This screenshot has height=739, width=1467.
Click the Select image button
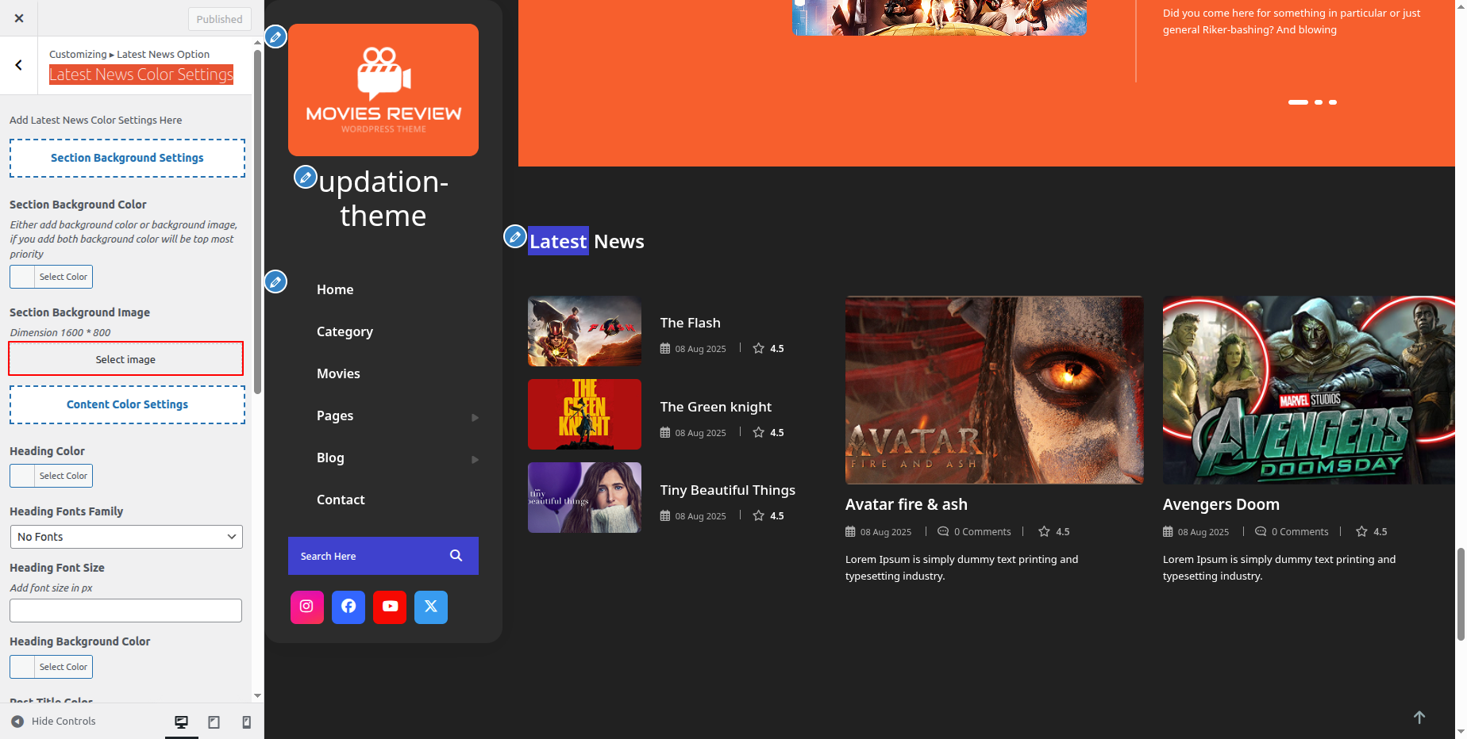[x=125, y=359]
